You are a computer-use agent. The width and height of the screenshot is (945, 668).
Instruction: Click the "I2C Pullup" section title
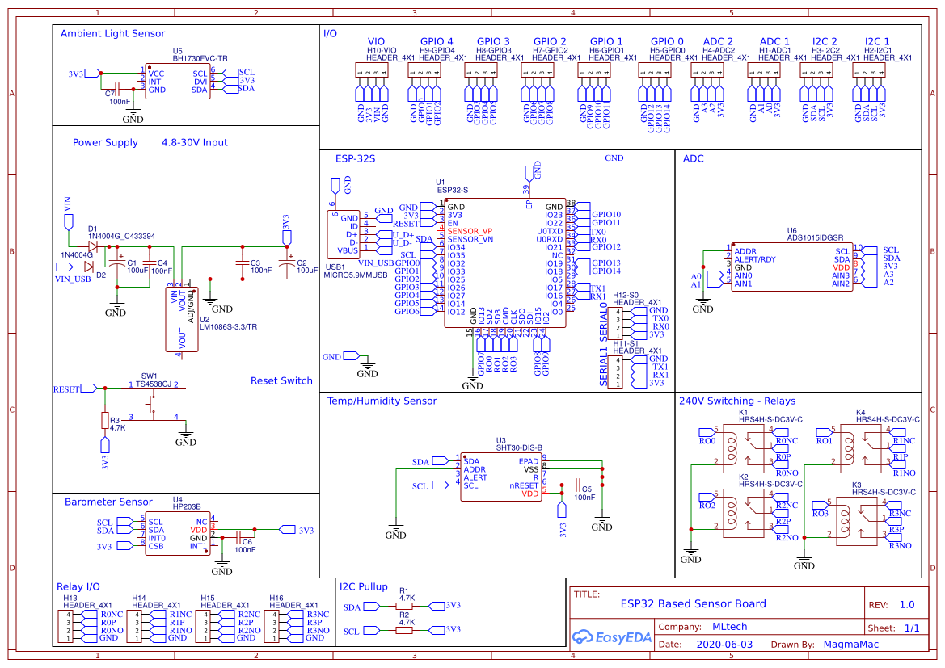364,586
